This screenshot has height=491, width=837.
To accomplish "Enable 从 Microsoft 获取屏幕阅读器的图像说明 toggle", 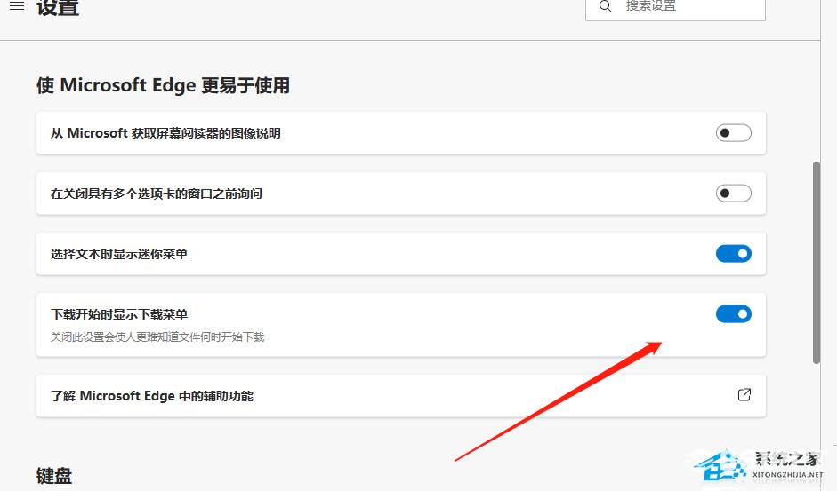I will tap(734, 133).
